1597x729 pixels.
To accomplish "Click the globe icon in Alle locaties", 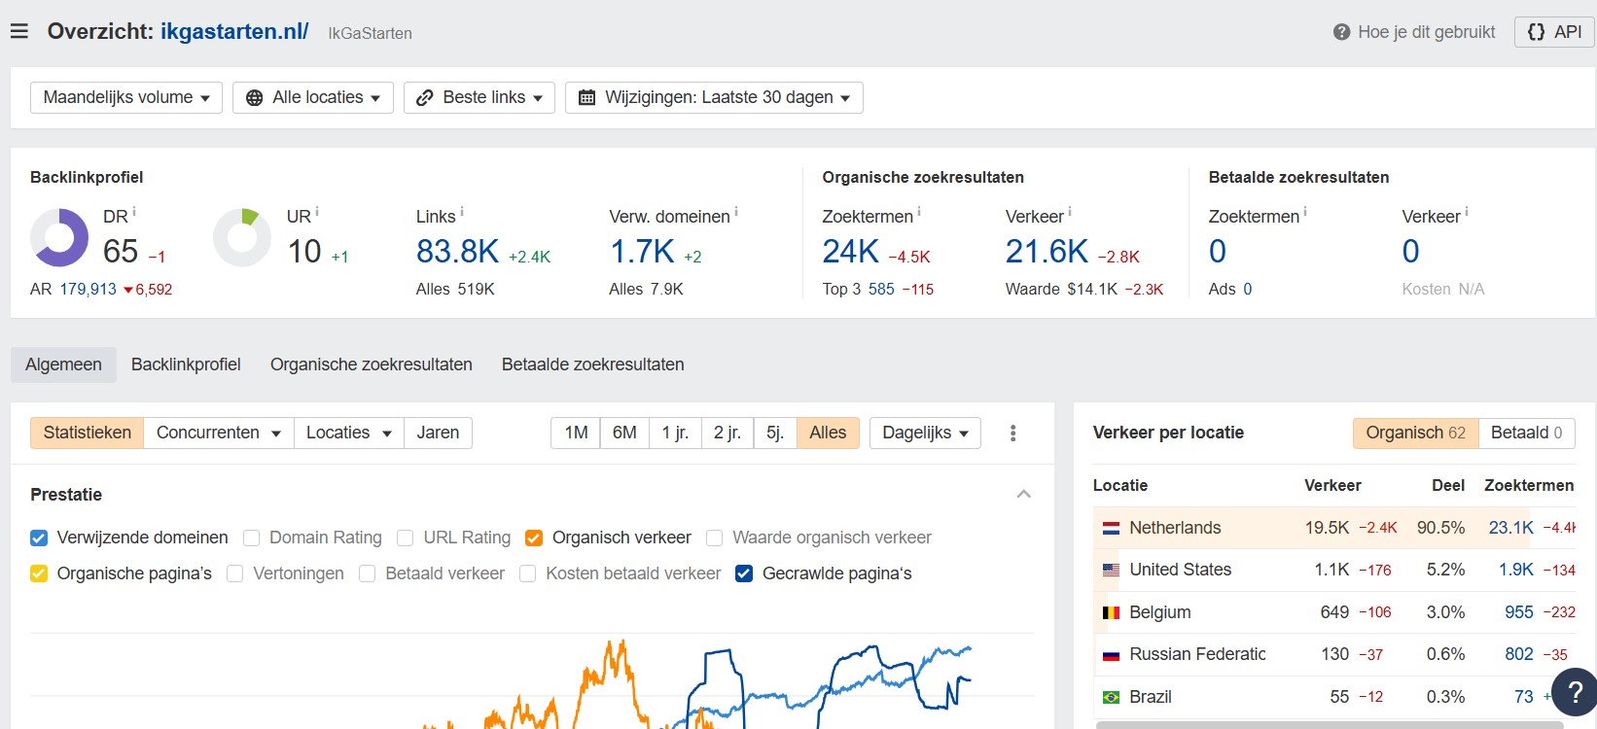I will point(254,97).
